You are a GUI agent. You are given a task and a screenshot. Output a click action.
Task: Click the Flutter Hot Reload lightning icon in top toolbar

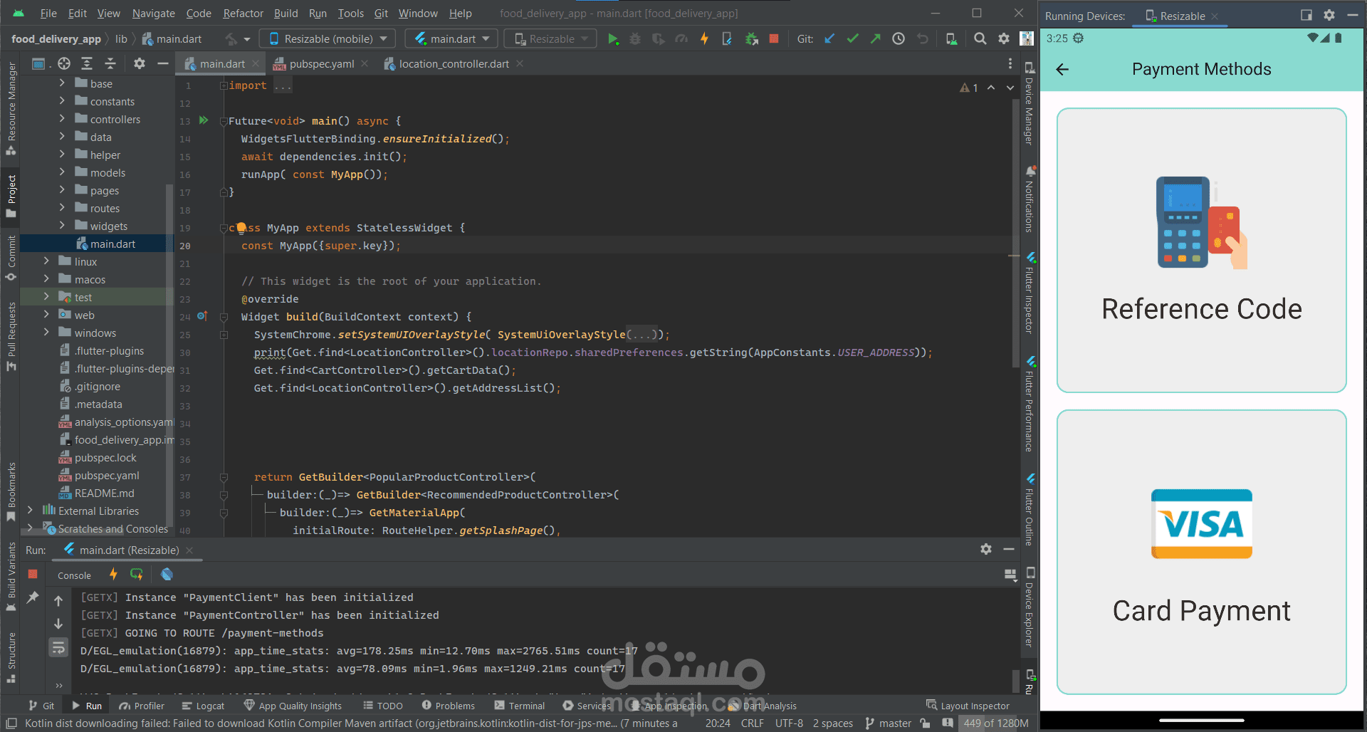(x=704, y=39)
